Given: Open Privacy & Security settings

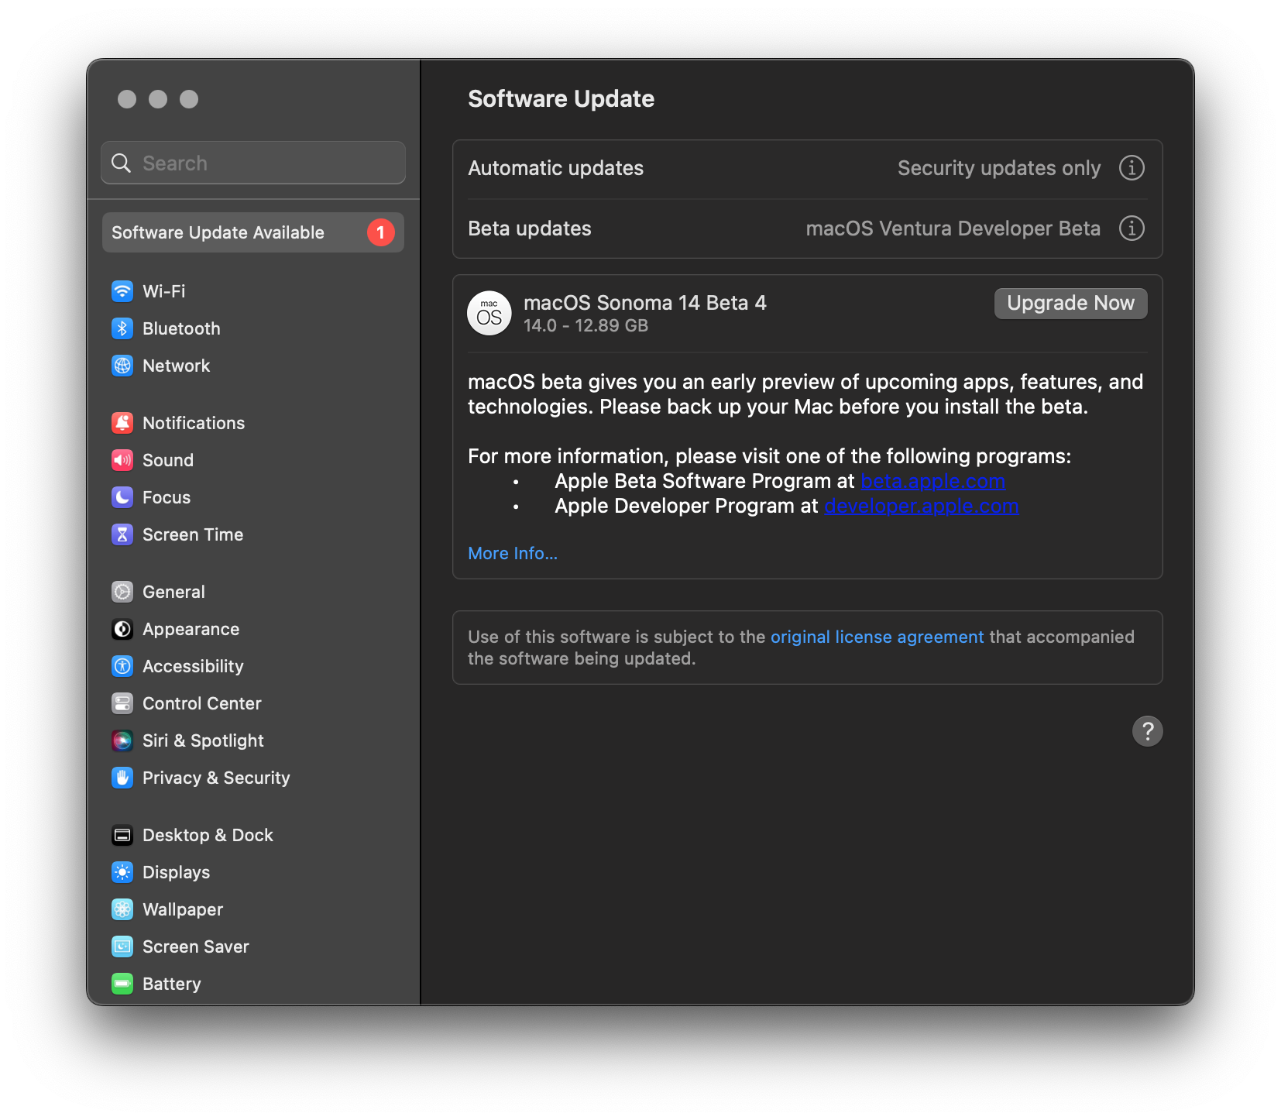Looking at the screenshot, I should pyautogui.click(x=216, y=778).
